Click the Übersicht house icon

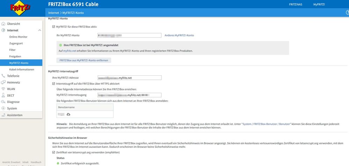[x=3, y=24]
